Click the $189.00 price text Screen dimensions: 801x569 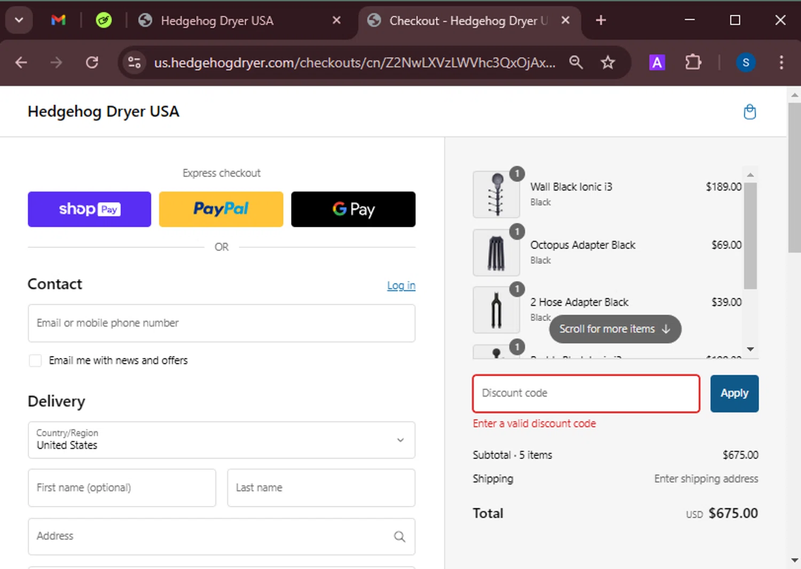point(724,187)
